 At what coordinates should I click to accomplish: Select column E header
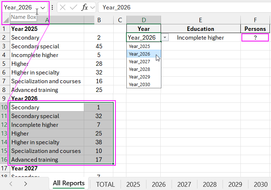pyautogui.click(x=200, y=20)
